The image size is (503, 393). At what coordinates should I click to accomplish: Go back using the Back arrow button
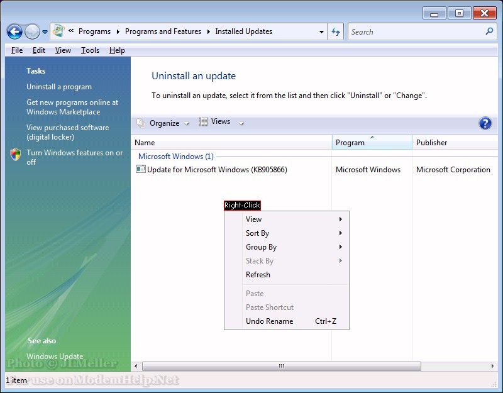14,32
